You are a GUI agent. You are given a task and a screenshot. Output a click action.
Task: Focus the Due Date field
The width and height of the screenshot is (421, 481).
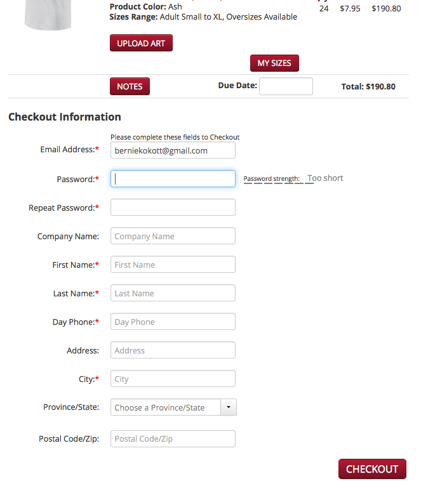click(286, 86)
